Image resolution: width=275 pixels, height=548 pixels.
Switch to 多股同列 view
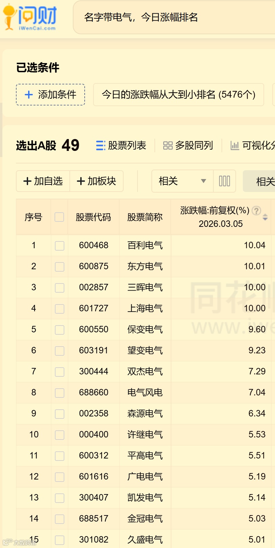(188, 145)
